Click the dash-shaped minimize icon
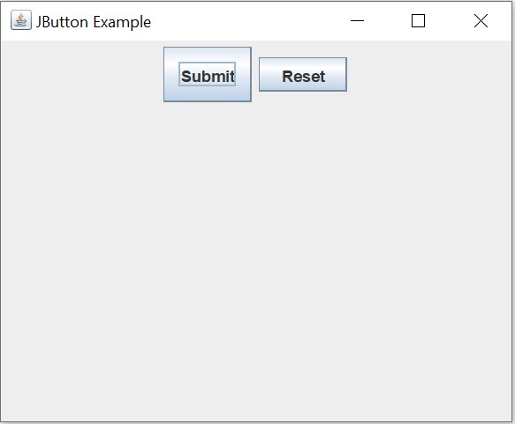Image resolution: width=515 pixels, height=424 pixels. click(358, 21)
